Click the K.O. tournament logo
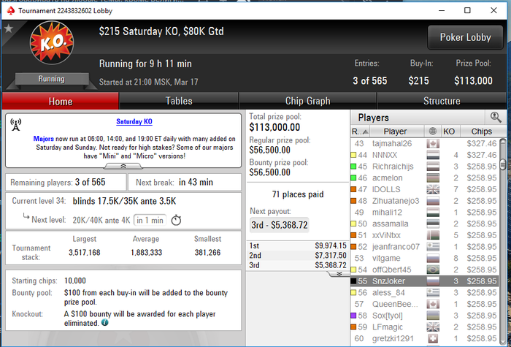Image resolution: width=511 pixels, height=347 pixels. coord(52,42)
